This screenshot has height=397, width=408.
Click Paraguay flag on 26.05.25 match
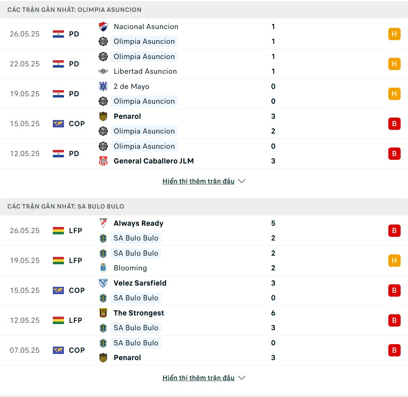[58, 34]
